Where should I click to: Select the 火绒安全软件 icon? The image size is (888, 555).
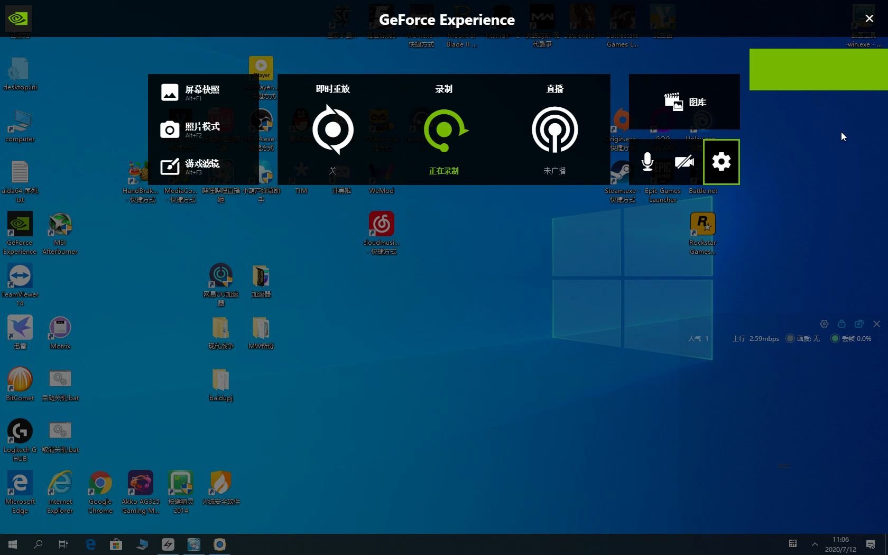pos(220,488)
